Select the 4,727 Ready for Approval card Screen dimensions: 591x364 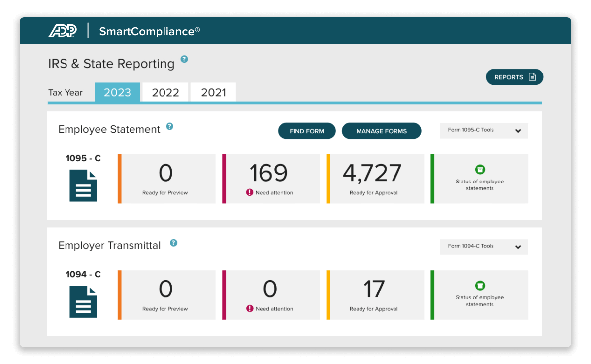374,179
